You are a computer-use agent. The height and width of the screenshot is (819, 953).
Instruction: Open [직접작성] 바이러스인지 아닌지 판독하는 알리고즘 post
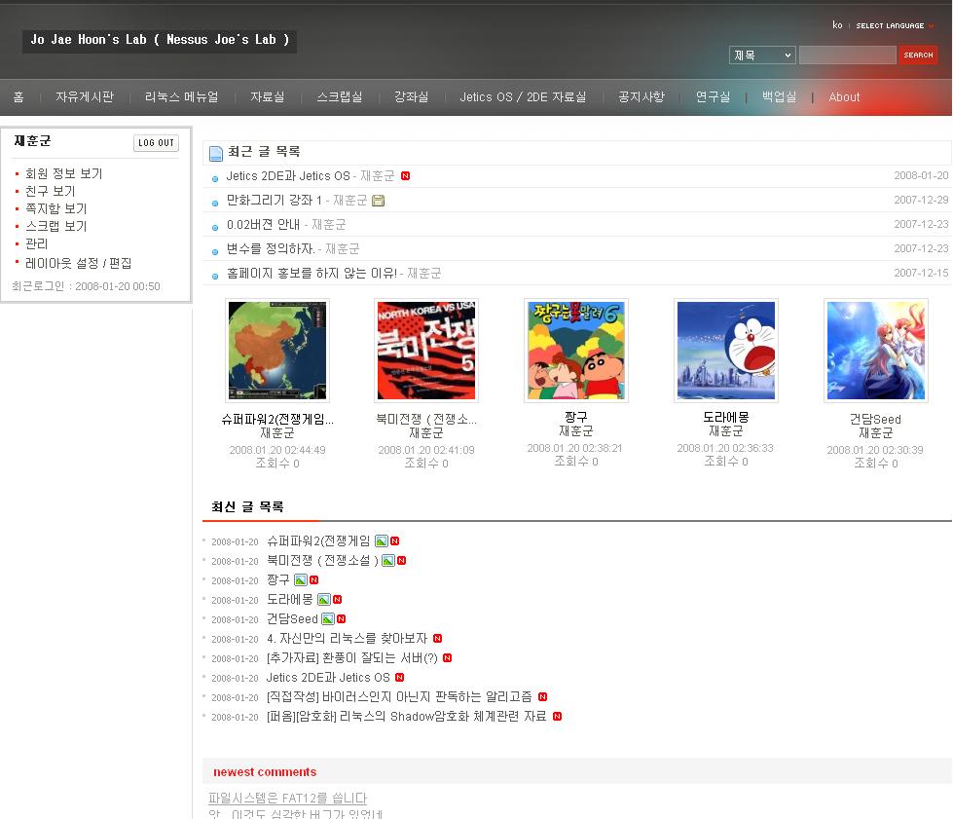(x=399, y=697)
